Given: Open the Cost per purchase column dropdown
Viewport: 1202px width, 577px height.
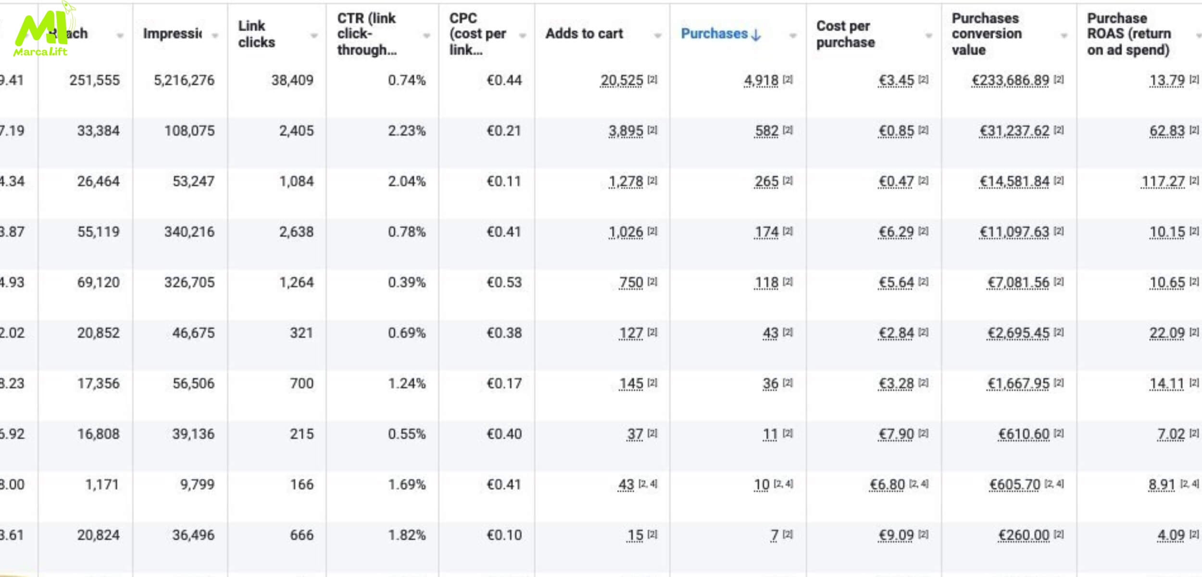Looking at the screenshot, I should click(929, 36).
